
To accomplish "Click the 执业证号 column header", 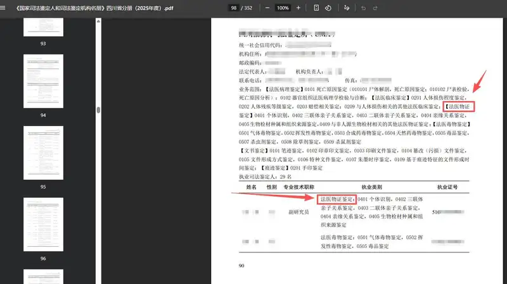I will pyautogui.click(x=447, y=187).
